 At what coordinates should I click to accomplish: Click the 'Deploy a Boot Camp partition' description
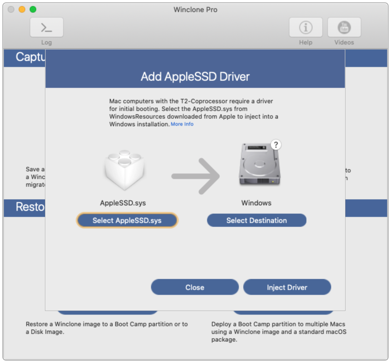point(279,332)
